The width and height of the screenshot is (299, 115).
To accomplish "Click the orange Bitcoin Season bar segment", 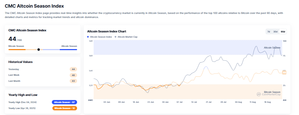I will 17,50.
